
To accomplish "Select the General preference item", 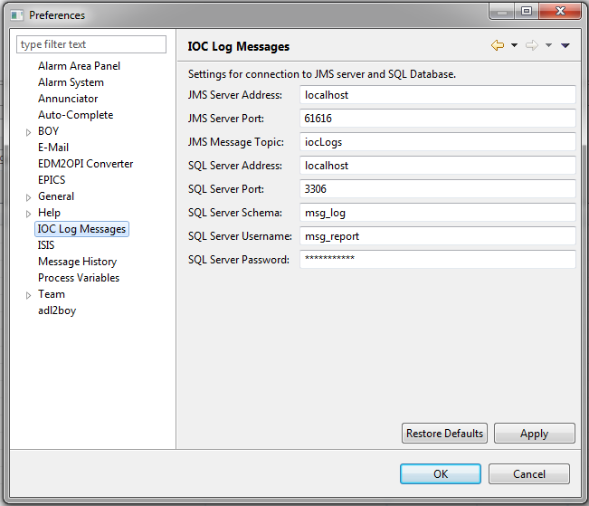I will pyautogui.click(x=56, y=196).
